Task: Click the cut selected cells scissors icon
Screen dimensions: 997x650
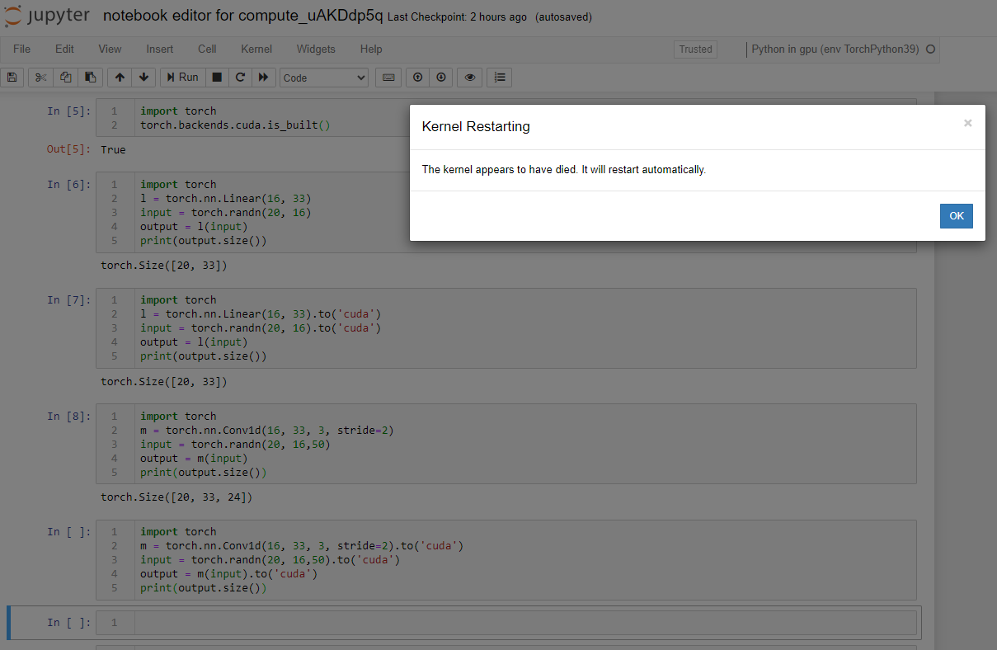Action: (x=40, y=78)
